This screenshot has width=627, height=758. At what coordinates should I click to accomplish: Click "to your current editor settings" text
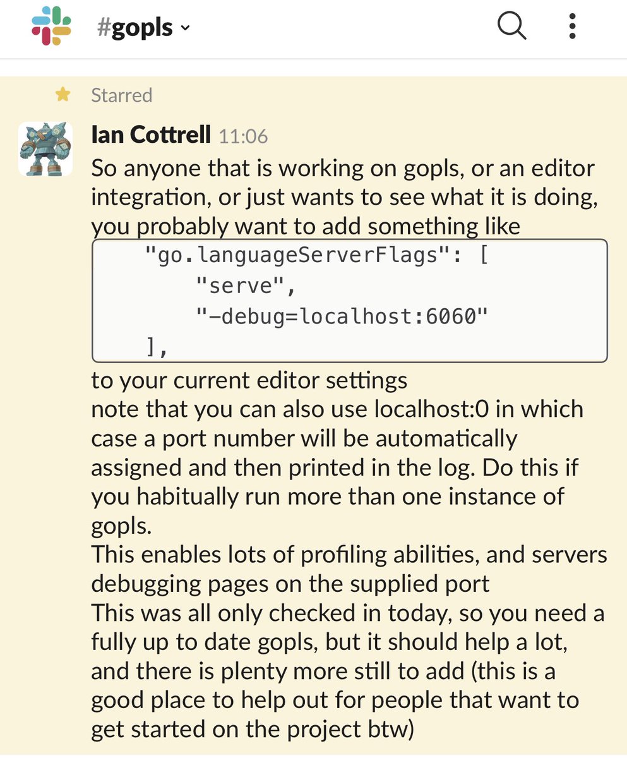[x=249, y=381]
